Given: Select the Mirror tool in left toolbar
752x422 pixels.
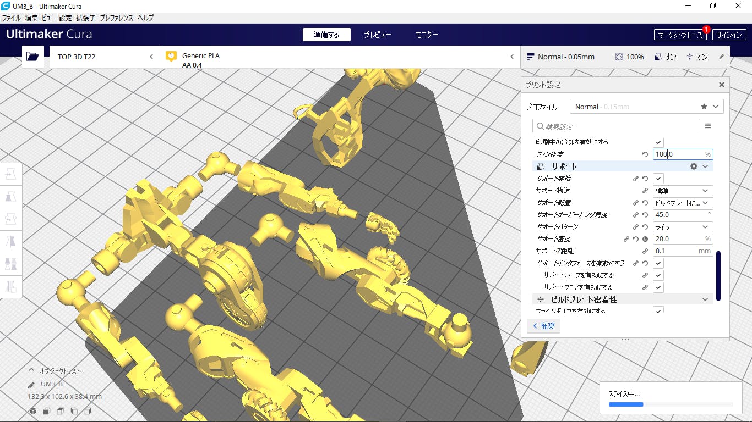Looking at the screenshot, I should (11, 241).
